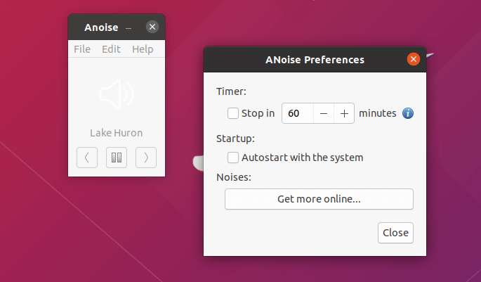Viewport: 481px width, 282px height.
Task: Close the Anoise main window
Action: tap(152, 27)
